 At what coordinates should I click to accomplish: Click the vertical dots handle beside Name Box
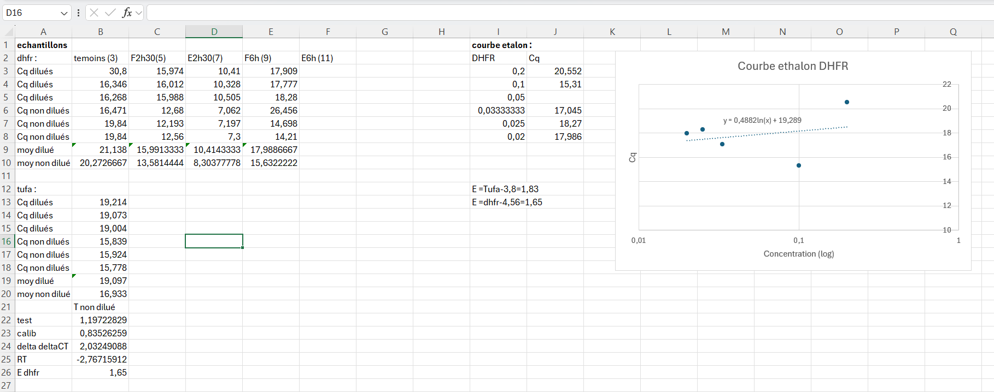pyautogui.click(x=79, y=13)
